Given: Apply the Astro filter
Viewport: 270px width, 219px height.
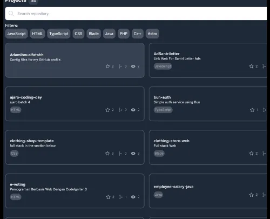Looking at the screenshot, I should [x=152, y=34].
